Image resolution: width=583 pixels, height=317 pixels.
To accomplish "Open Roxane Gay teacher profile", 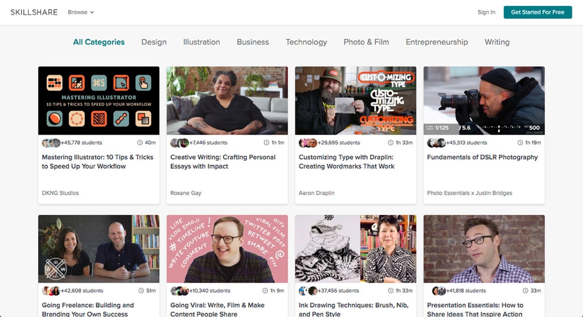I will (x=186, y=193).
